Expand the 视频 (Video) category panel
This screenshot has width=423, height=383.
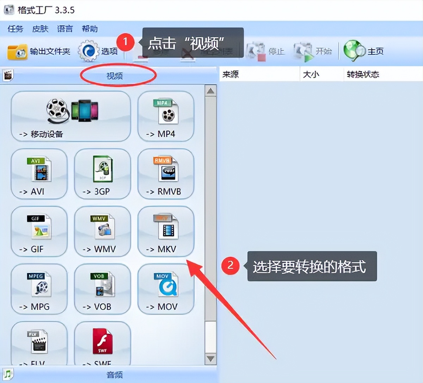tap(115, 75)
